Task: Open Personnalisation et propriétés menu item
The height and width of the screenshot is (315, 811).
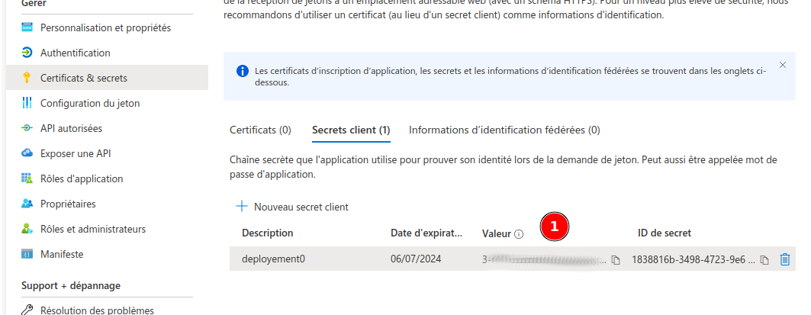Action: pos(105,28)
